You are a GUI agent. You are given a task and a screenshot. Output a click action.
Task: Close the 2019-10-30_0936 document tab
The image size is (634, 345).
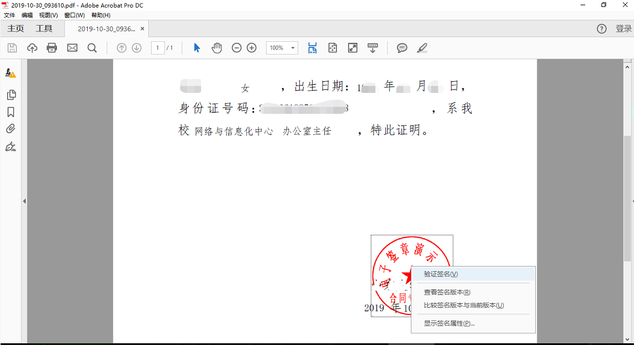click(142, 28)
